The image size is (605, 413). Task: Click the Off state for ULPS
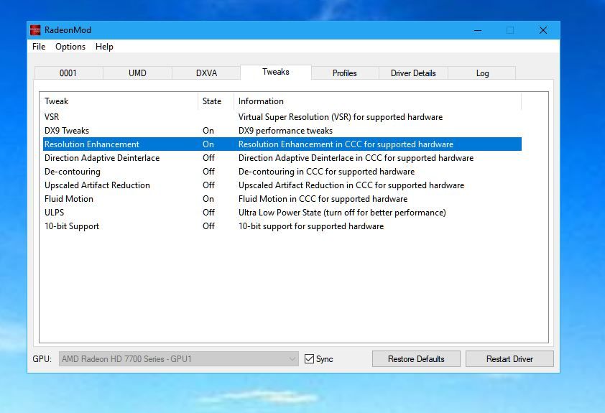click(209, 213)
